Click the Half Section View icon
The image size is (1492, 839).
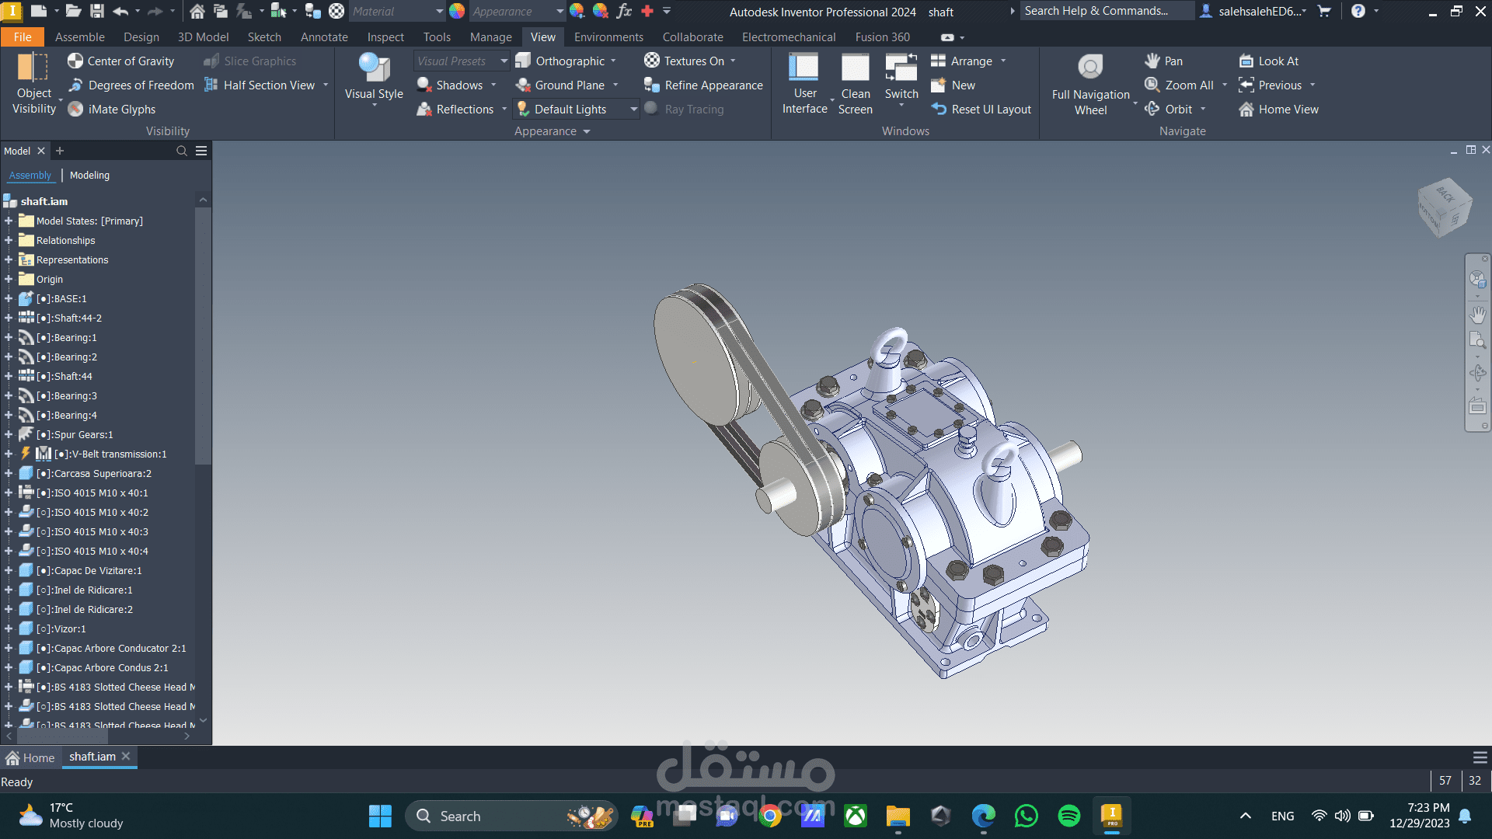coord(211,85)
